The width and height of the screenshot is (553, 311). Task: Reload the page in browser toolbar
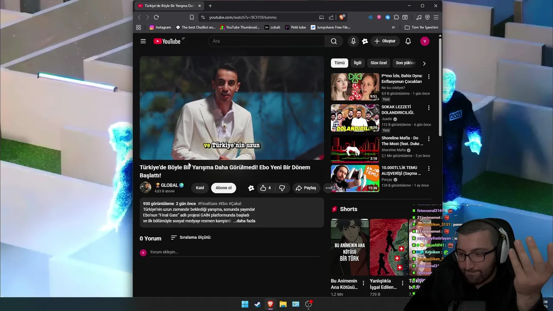click(x=156, y=17)
